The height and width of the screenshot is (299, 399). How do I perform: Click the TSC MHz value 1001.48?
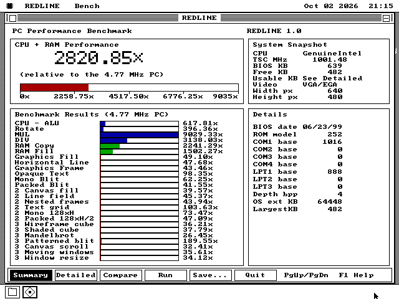[330, 60]
